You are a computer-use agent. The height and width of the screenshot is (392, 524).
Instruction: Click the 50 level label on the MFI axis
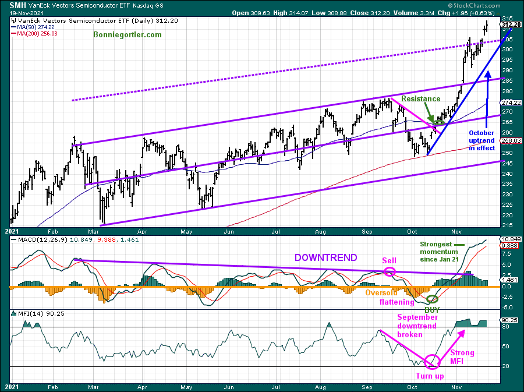coord(505,347)
